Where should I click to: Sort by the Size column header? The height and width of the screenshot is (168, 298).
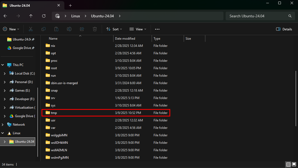click(195, 38)
